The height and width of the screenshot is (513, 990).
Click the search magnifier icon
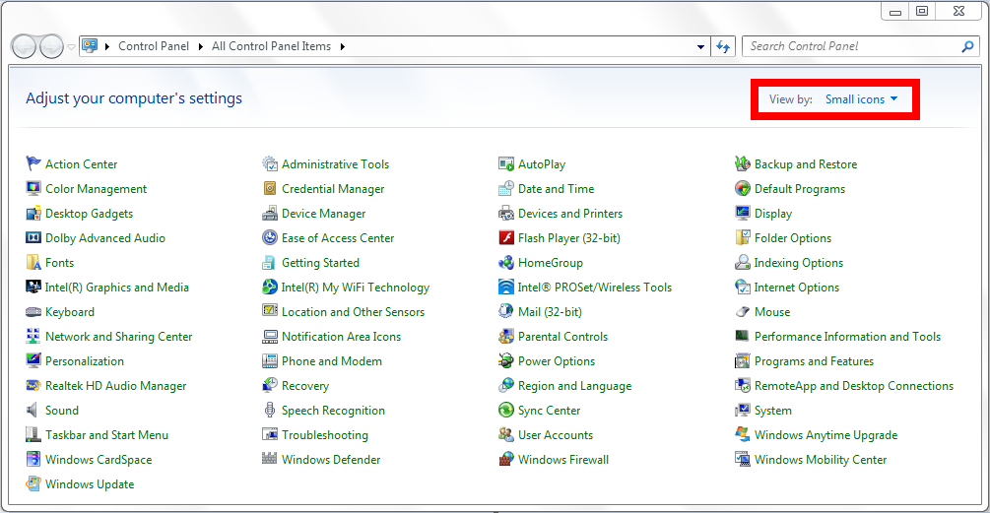click(x=967, y=46)
